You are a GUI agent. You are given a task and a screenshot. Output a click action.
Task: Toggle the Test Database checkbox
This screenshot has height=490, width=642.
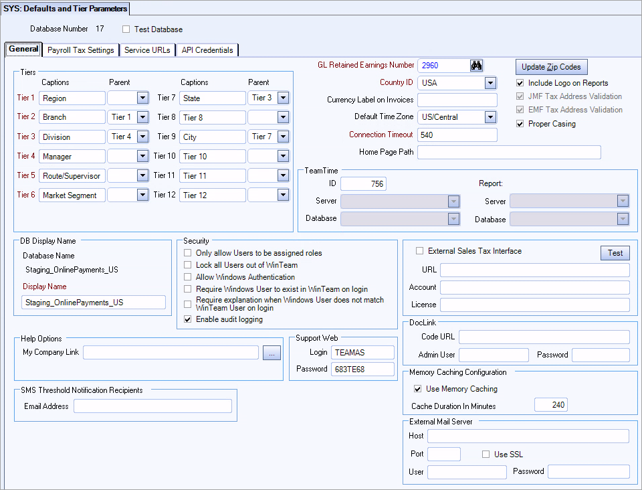click(126, 28)
